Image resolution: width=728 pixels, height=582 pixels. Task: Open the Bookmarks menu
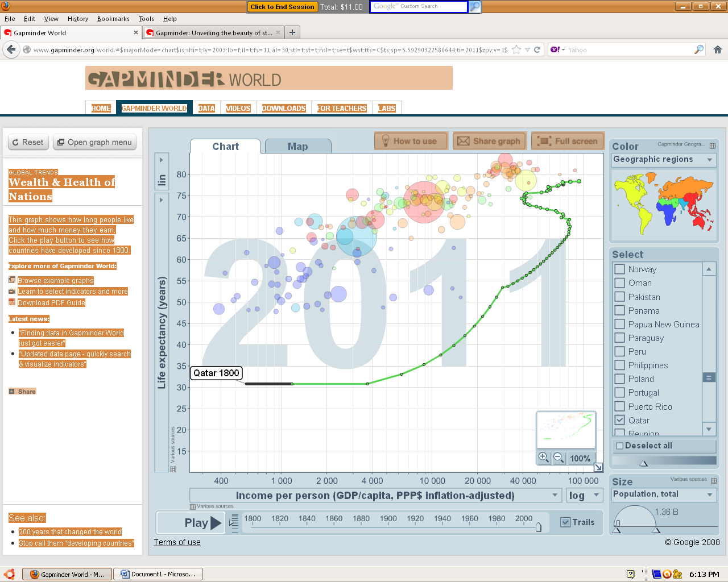(113, 19)
